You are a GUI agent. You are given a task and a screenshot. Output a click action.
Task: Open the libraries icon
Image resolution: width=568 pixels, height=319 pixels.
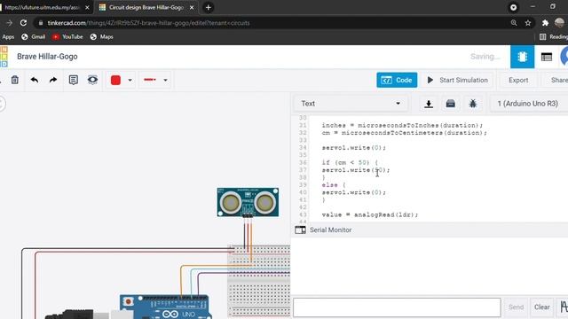(451, 104)
